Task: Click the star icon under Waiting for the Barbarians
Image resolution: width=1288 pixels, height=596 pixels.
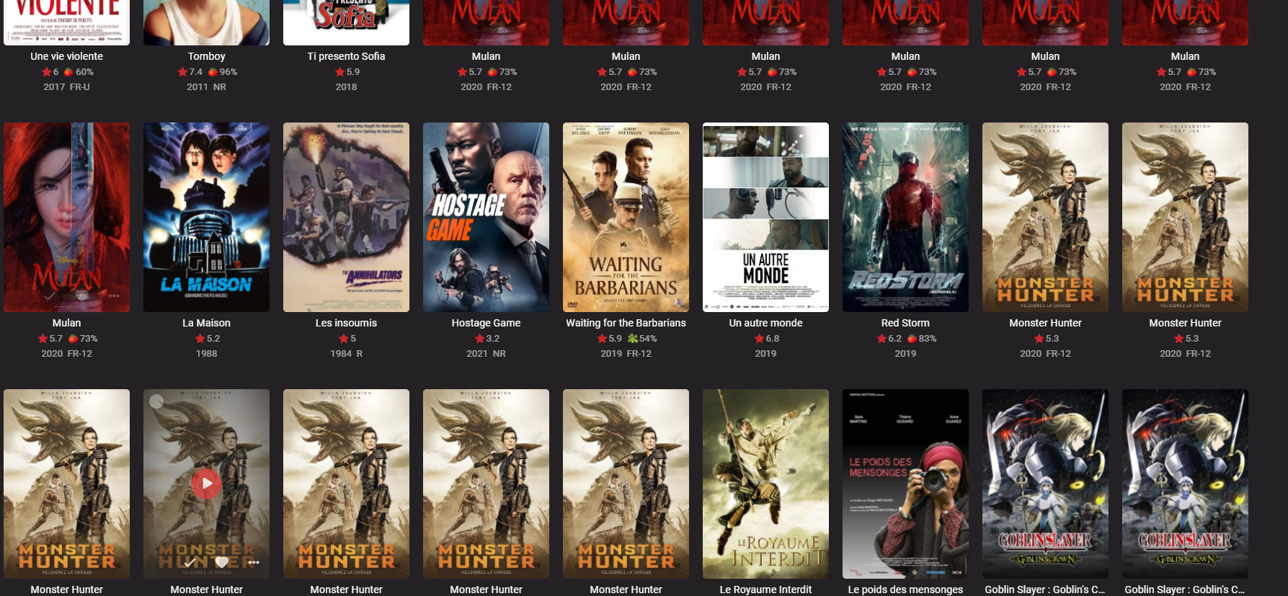Action: click(x=602, y=339)
